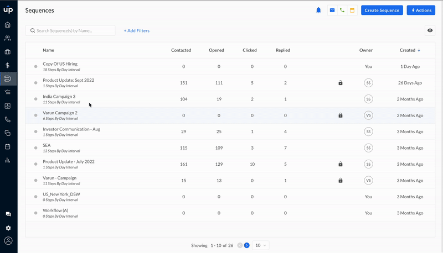Open the notifications bell
Viewport: 443px width, 253px height.
tap(318, 10)
